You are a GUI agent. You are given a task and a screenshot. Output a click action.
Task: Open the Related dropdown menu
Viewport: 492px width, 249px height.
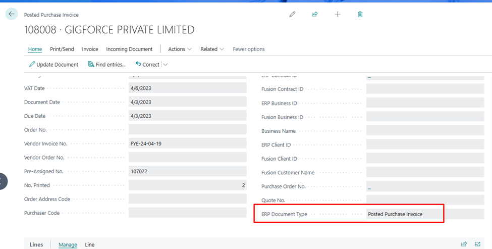click(x=212, y=49)
